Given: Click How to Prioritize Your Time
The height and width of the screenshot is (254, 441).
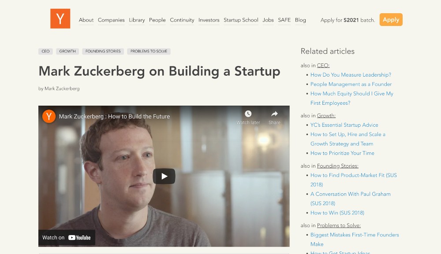Looking at the screenshot, I should [342, 153].
